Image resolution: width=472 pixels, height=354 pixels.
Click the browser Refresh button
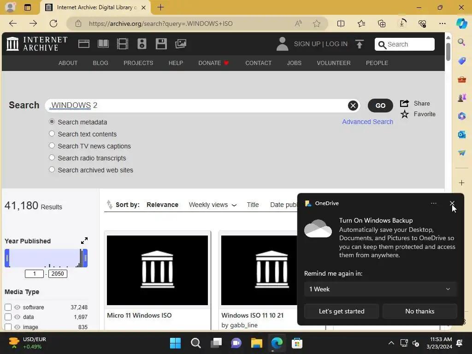53,24
